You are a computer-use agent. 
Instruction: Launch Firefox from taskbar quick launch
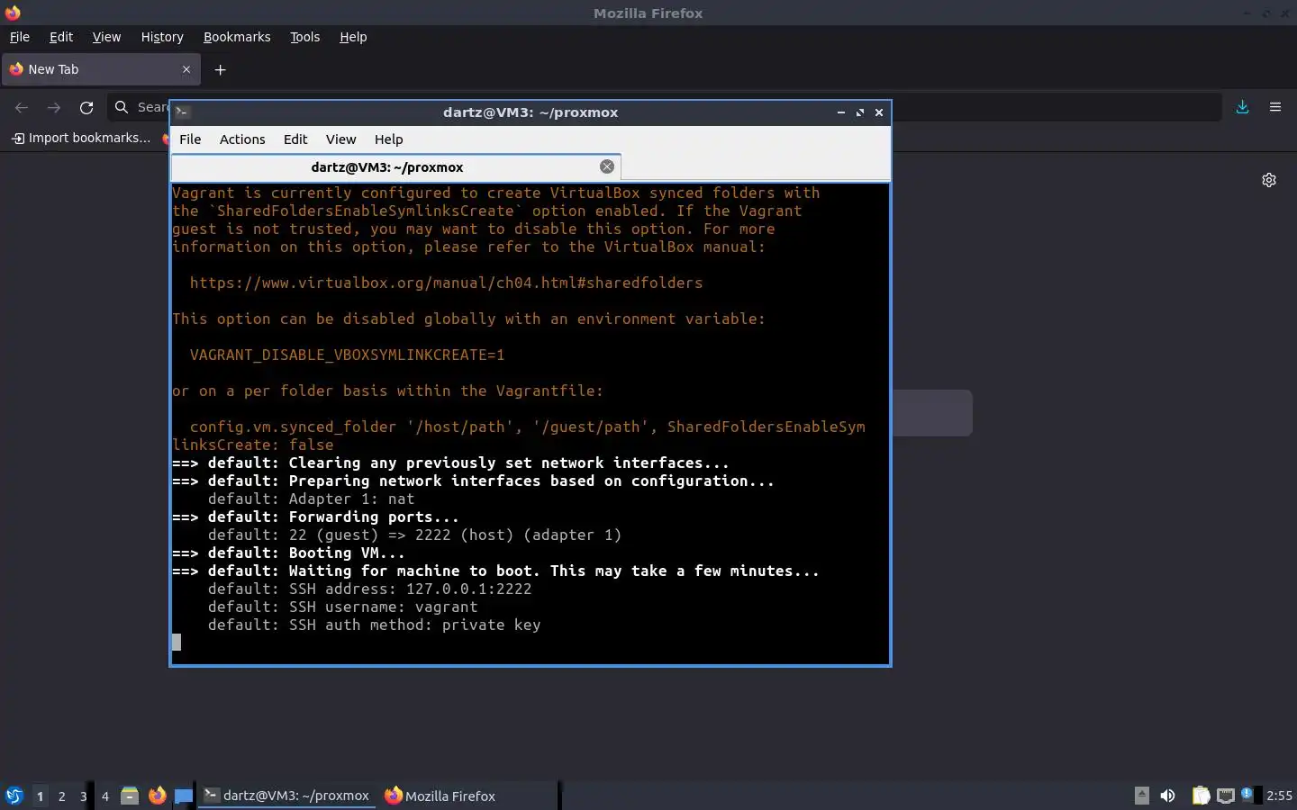coord(158,796)
